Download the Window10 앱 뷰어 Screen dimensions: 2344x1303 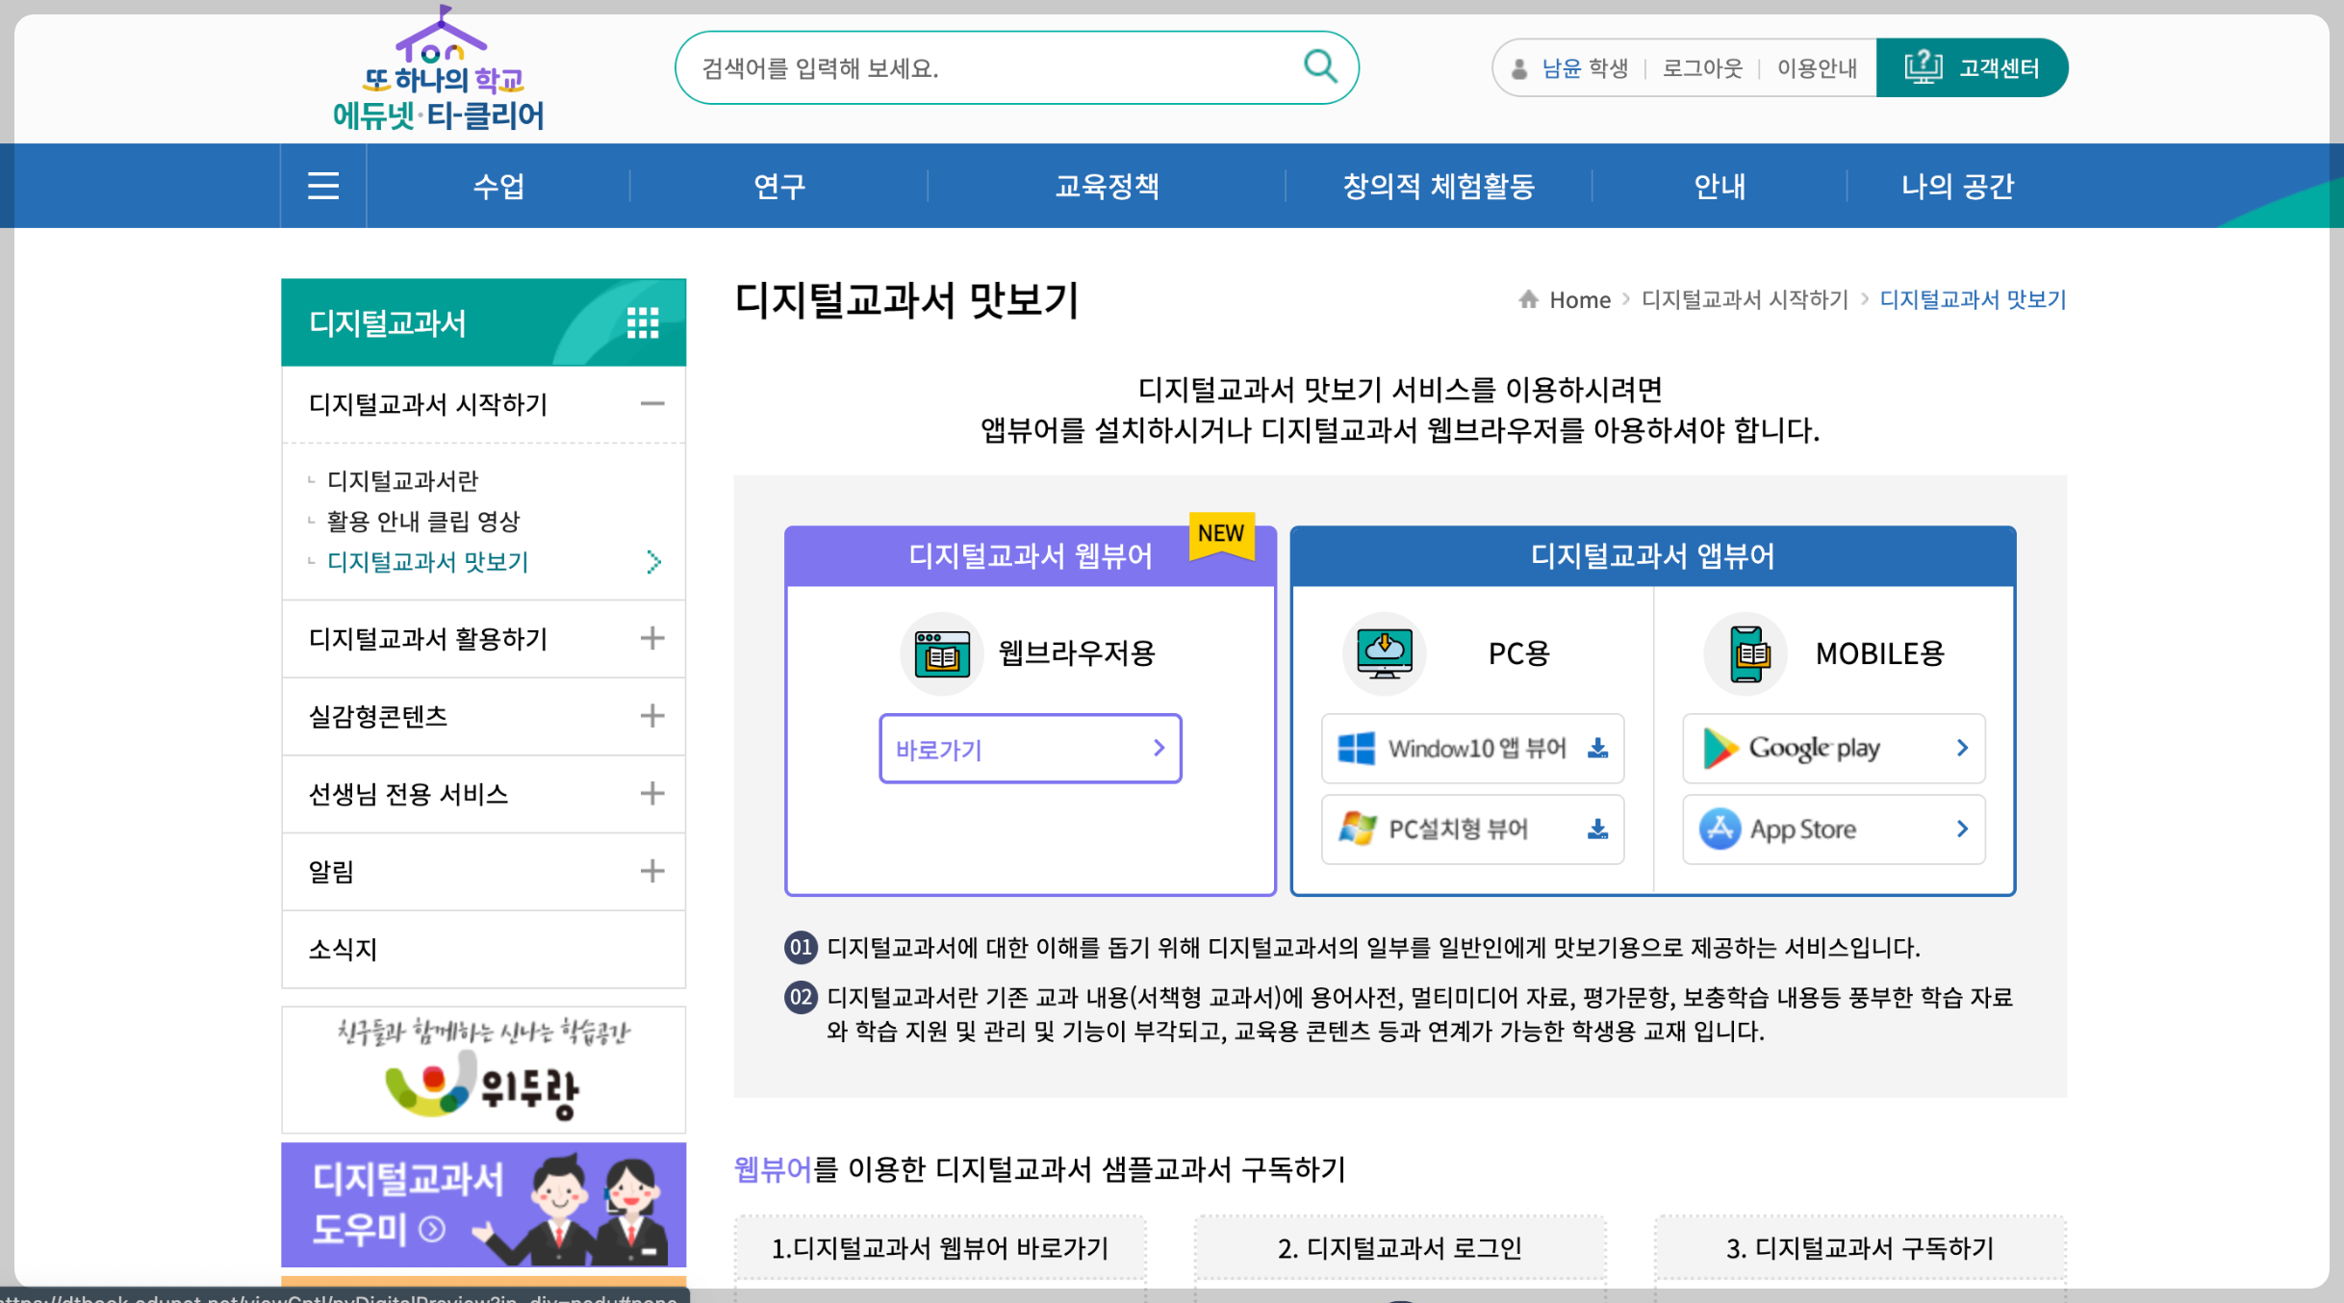coord(1472,749)
